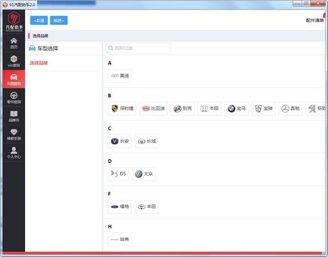Open the vin查询 sidebar item

[x=14, y=61]
